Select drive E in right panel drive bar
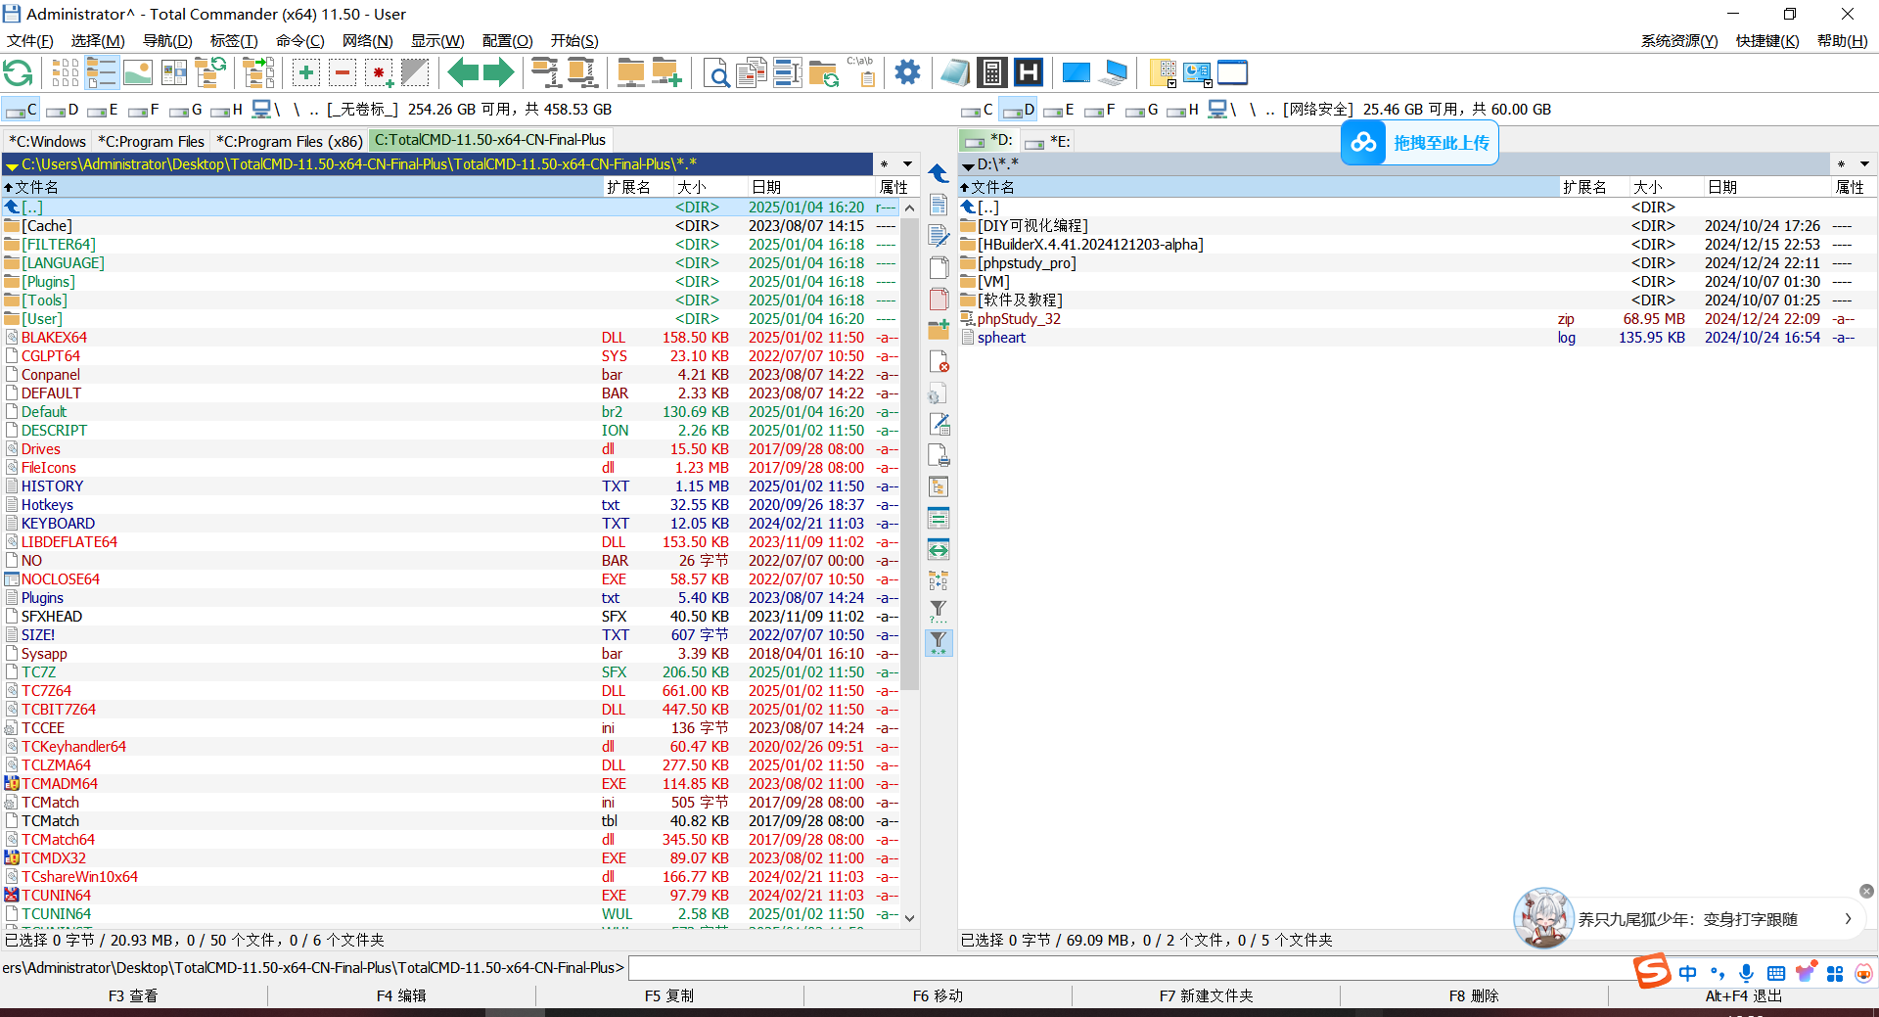1879x1017 pixels. click(1060, 110)
